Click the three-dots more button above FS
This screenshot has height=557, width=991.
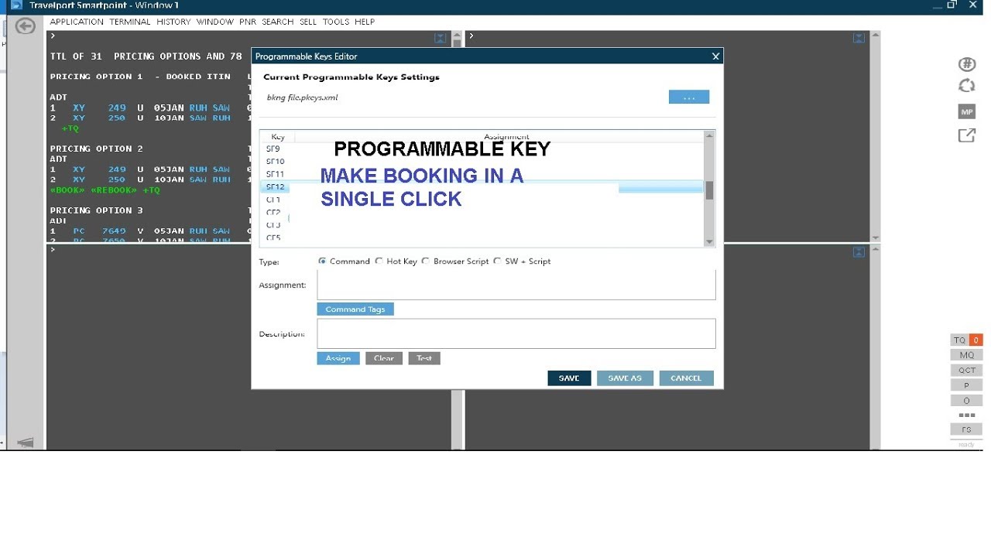point(966,415)
